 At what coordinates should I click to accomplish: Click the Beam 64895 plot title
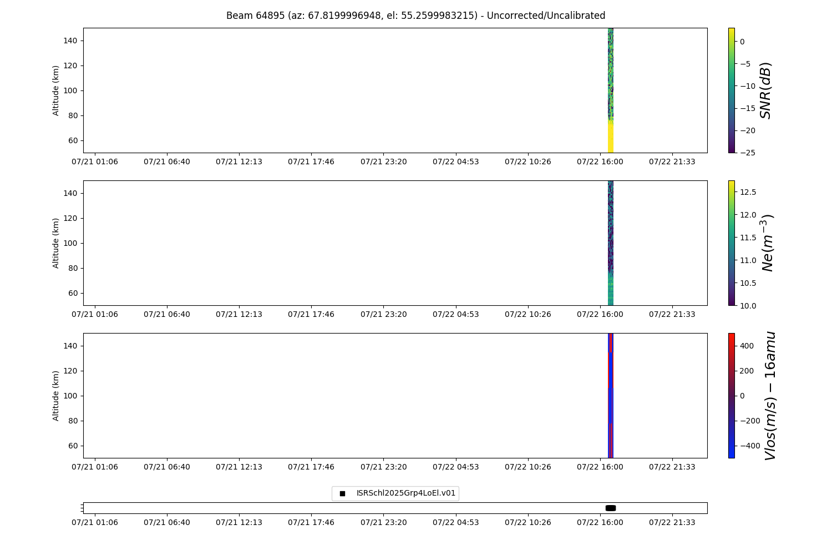coord(415,16)
